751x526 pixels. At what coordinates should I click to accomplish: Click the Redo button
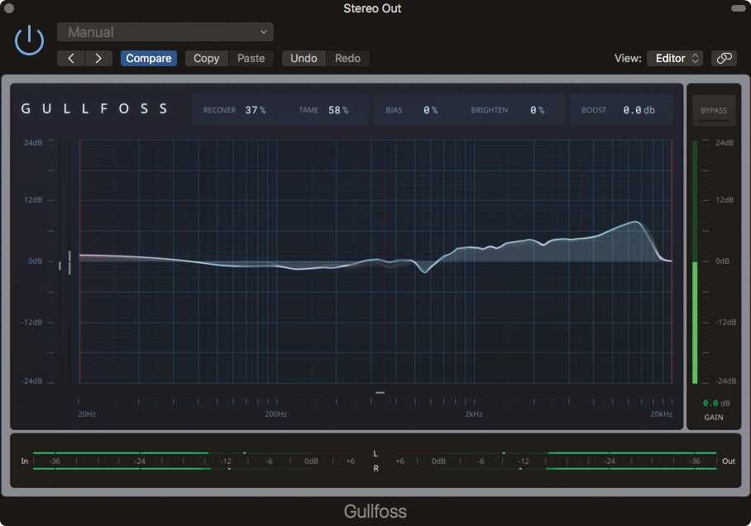pos(347,59)
